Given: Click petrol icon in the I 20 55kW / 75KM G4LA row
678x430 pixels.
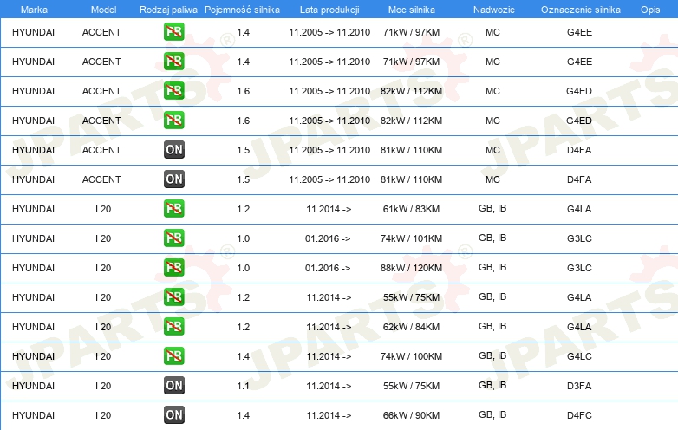Looking at the screenshot, I should 173,297.
